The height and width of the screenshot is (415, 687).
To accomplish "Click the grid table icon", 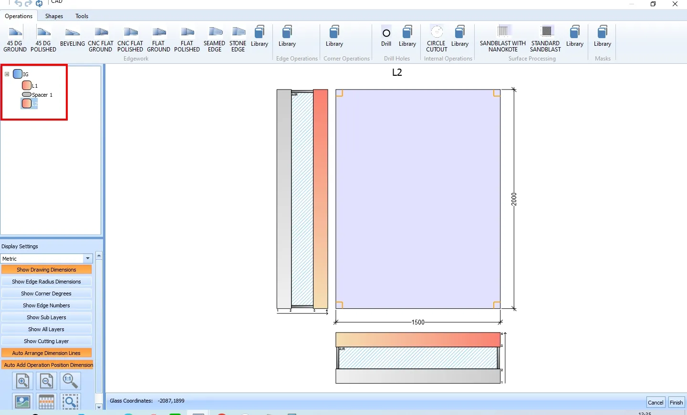I will coord(46,402).
